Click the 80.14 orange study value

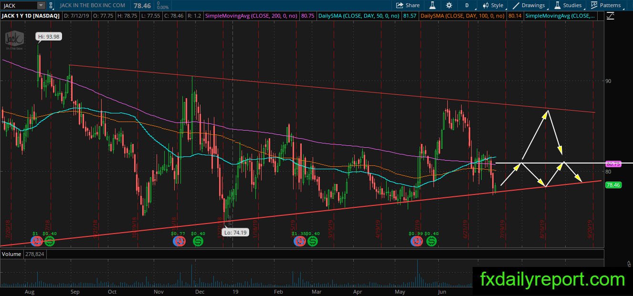pos(515,16)
